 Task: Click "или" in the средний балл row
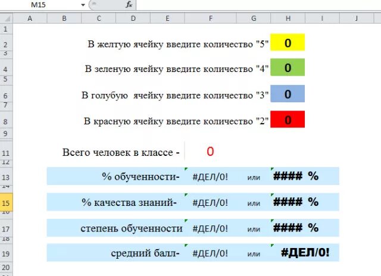pyautogui.click(x=254, y=254)
